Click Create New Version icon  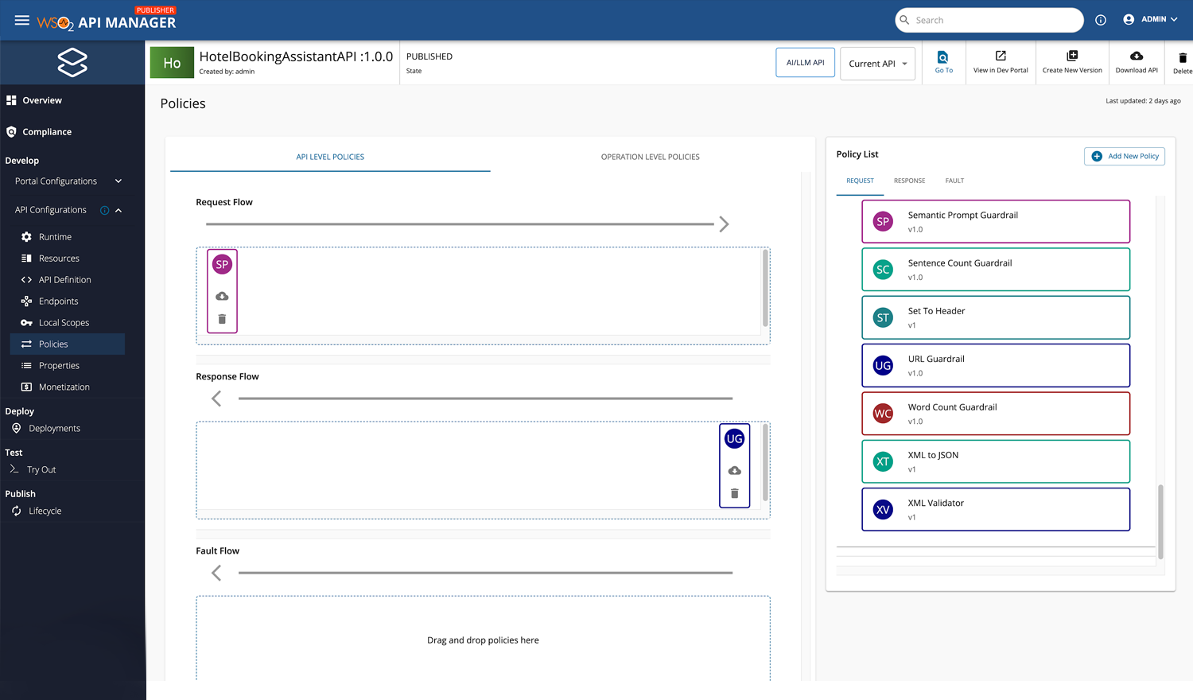click(1071, 56)
